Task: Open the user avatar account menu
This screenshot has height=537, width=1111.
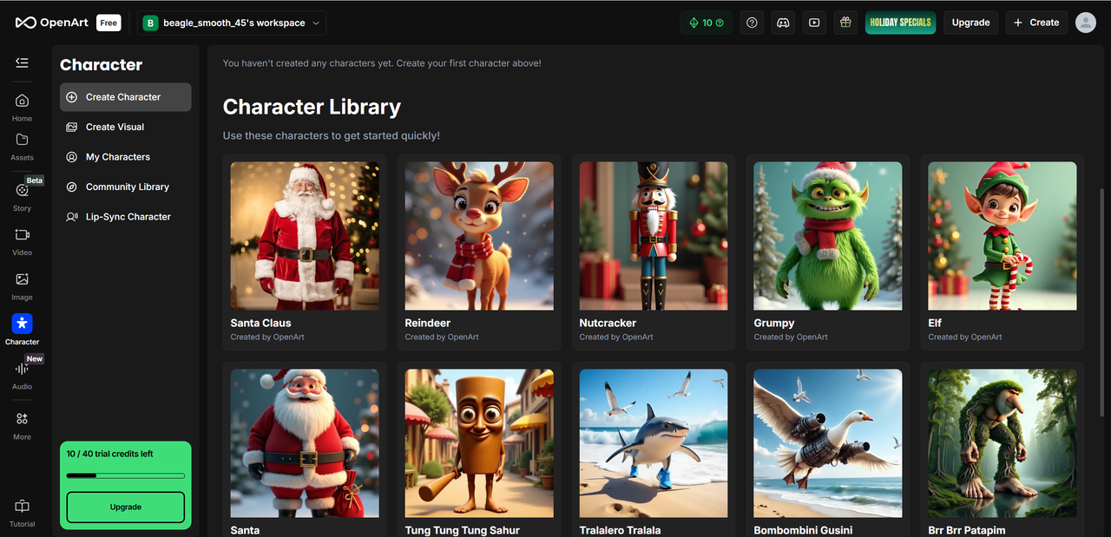Action: click(x=1085, y=23)
